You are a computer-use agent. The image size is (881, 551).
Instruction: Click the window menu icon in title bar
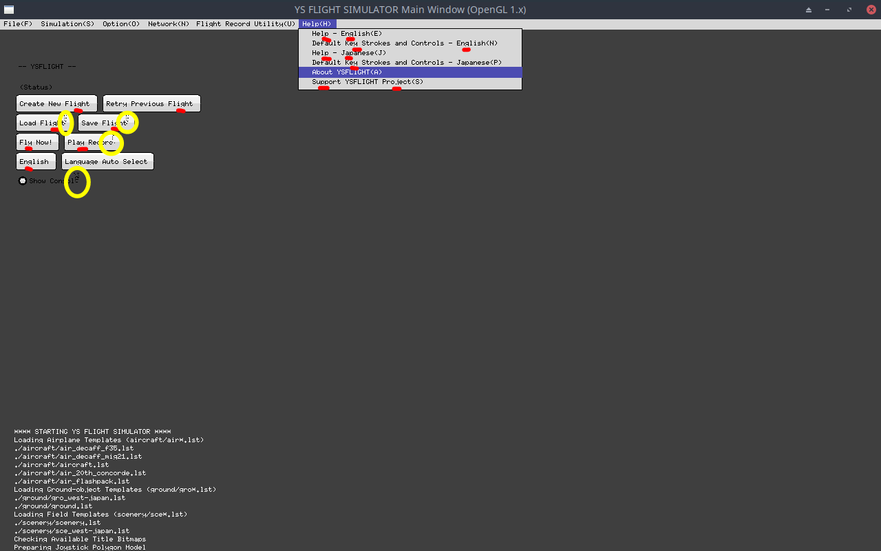pyautogui.click(x=9, y=10)
